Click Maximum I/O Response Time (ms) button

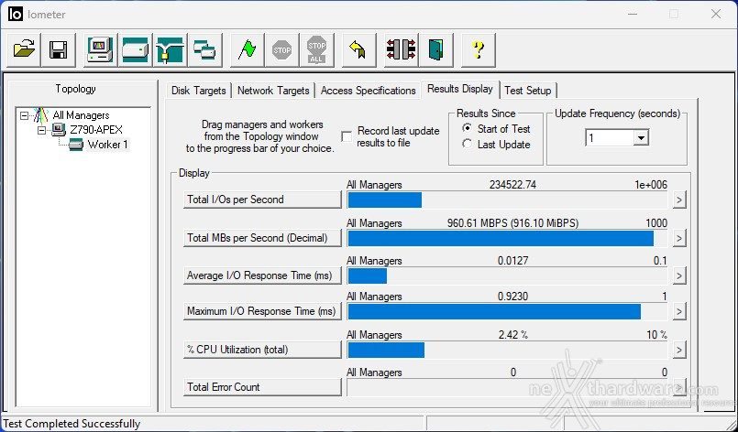click(x=262, y=311)
